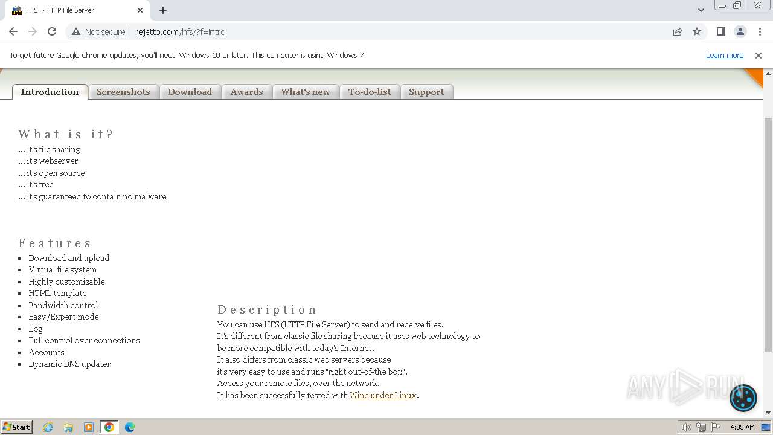
Task: Go back to the previous page
Action: point(13,31)
